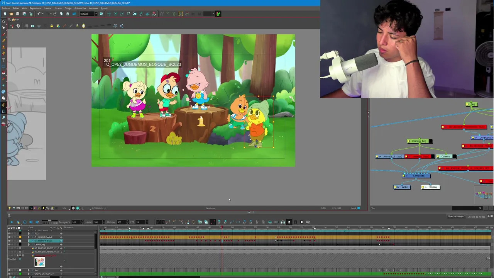Select the Rotate animation tool icon

(115, 14)
